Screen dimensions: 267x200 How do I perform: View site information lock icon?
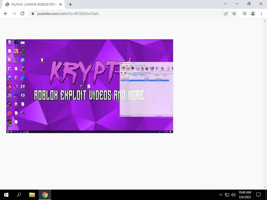tap(33, 14)
